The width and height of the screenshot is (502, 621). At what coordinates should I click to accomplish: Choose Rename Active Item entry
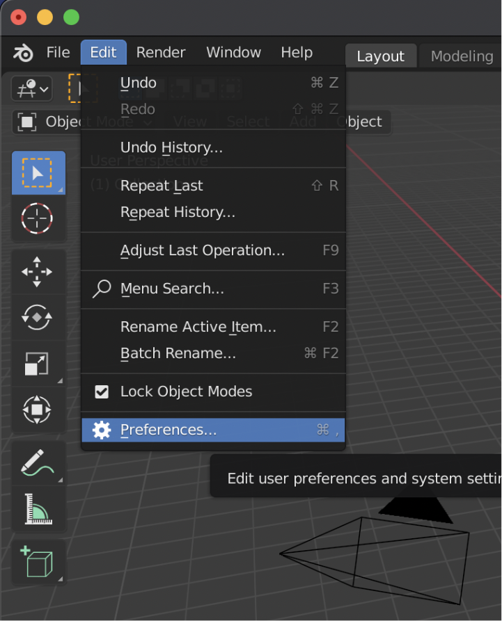(213, 327)
